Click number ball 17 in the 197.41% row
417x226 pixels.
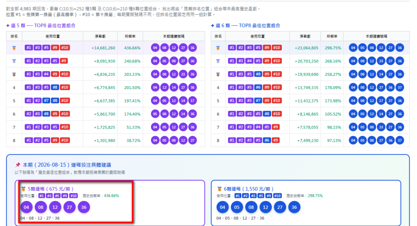click(192, 101)
